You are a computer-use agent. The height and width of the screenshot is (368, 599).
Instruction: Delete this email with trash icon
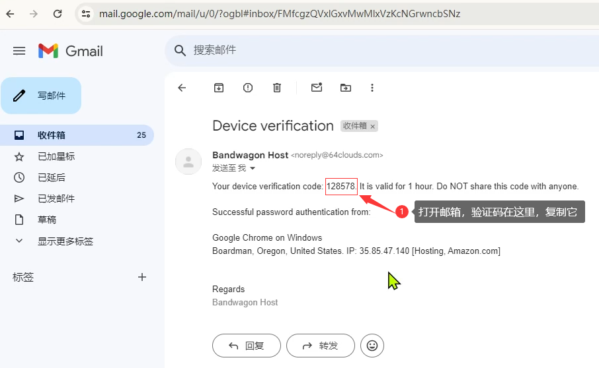tap(277, 88)
